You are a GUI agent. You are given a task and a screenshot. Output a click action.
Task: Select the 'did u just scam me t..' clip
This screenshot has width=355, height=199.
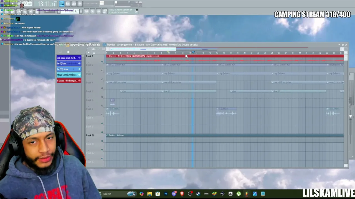pyautogui.click(x=69, y=58)
